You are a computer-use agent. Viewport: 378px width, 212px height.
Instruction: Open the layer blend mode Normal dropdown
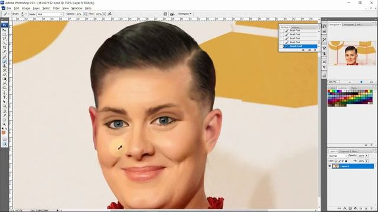(x=338, y=156)
